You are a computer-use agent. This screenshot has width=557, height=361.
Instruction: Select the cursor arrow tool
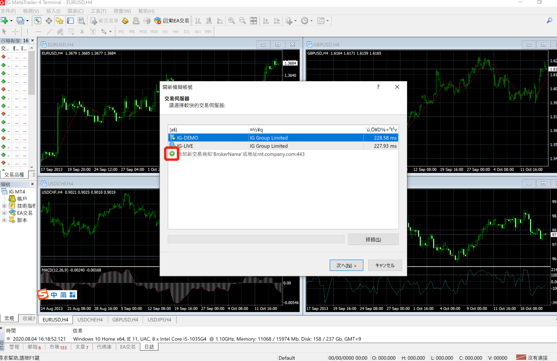click(x=4, y=31)
